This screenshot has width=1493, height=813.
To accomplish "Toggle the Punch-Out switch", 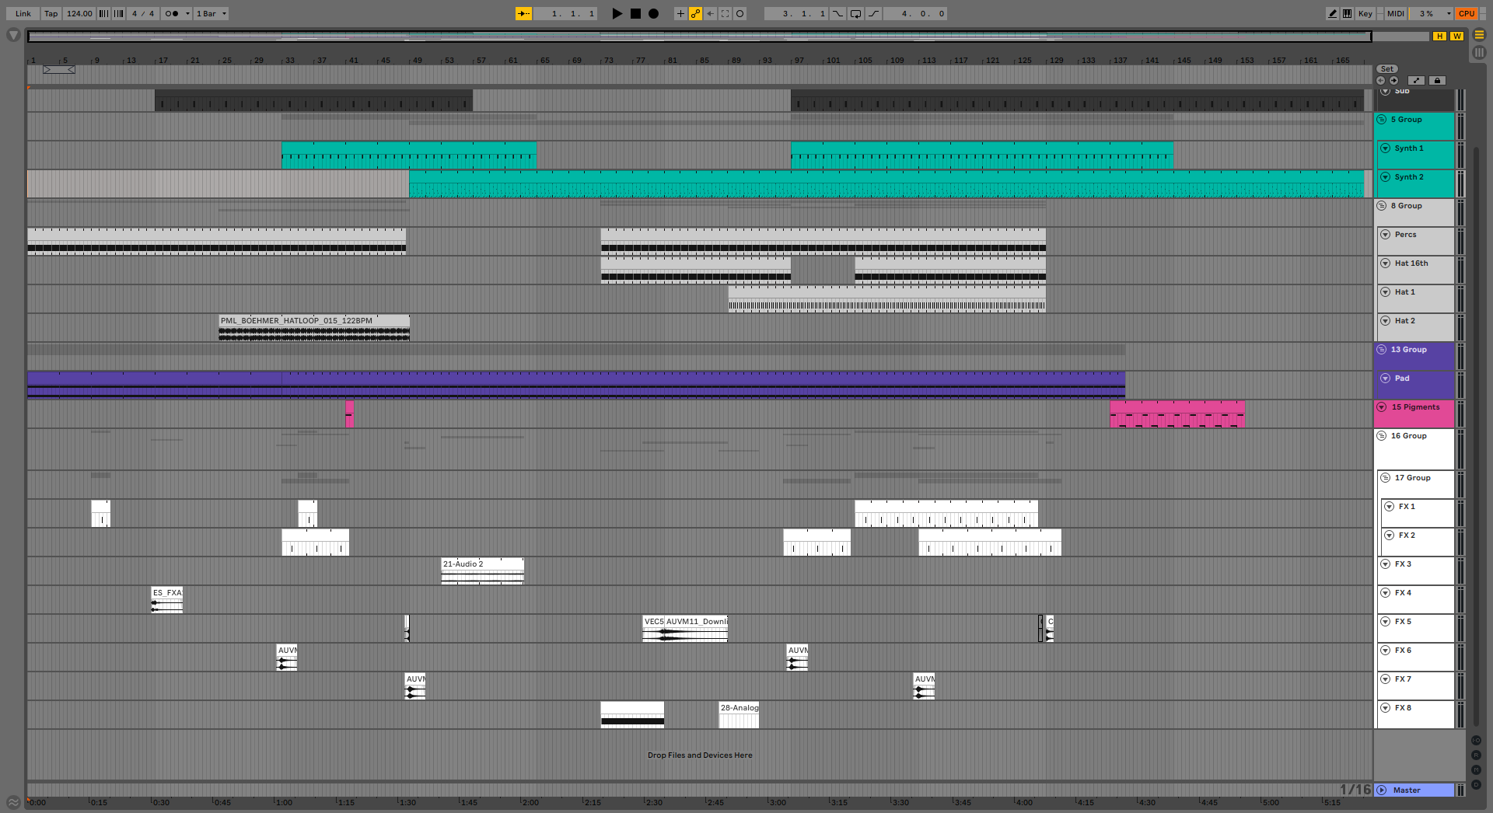I will tap(873, 13).
